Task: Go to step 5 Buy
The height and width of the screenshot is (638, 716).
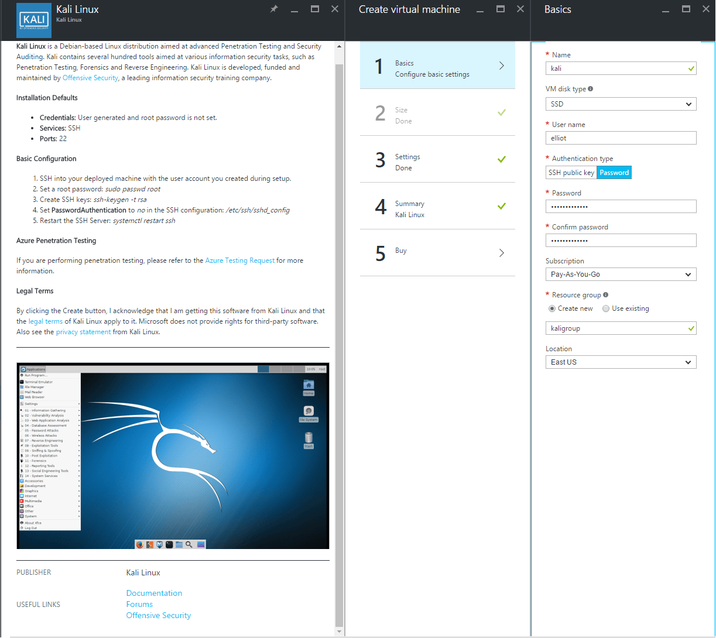Action: click(x=437, y=253)
